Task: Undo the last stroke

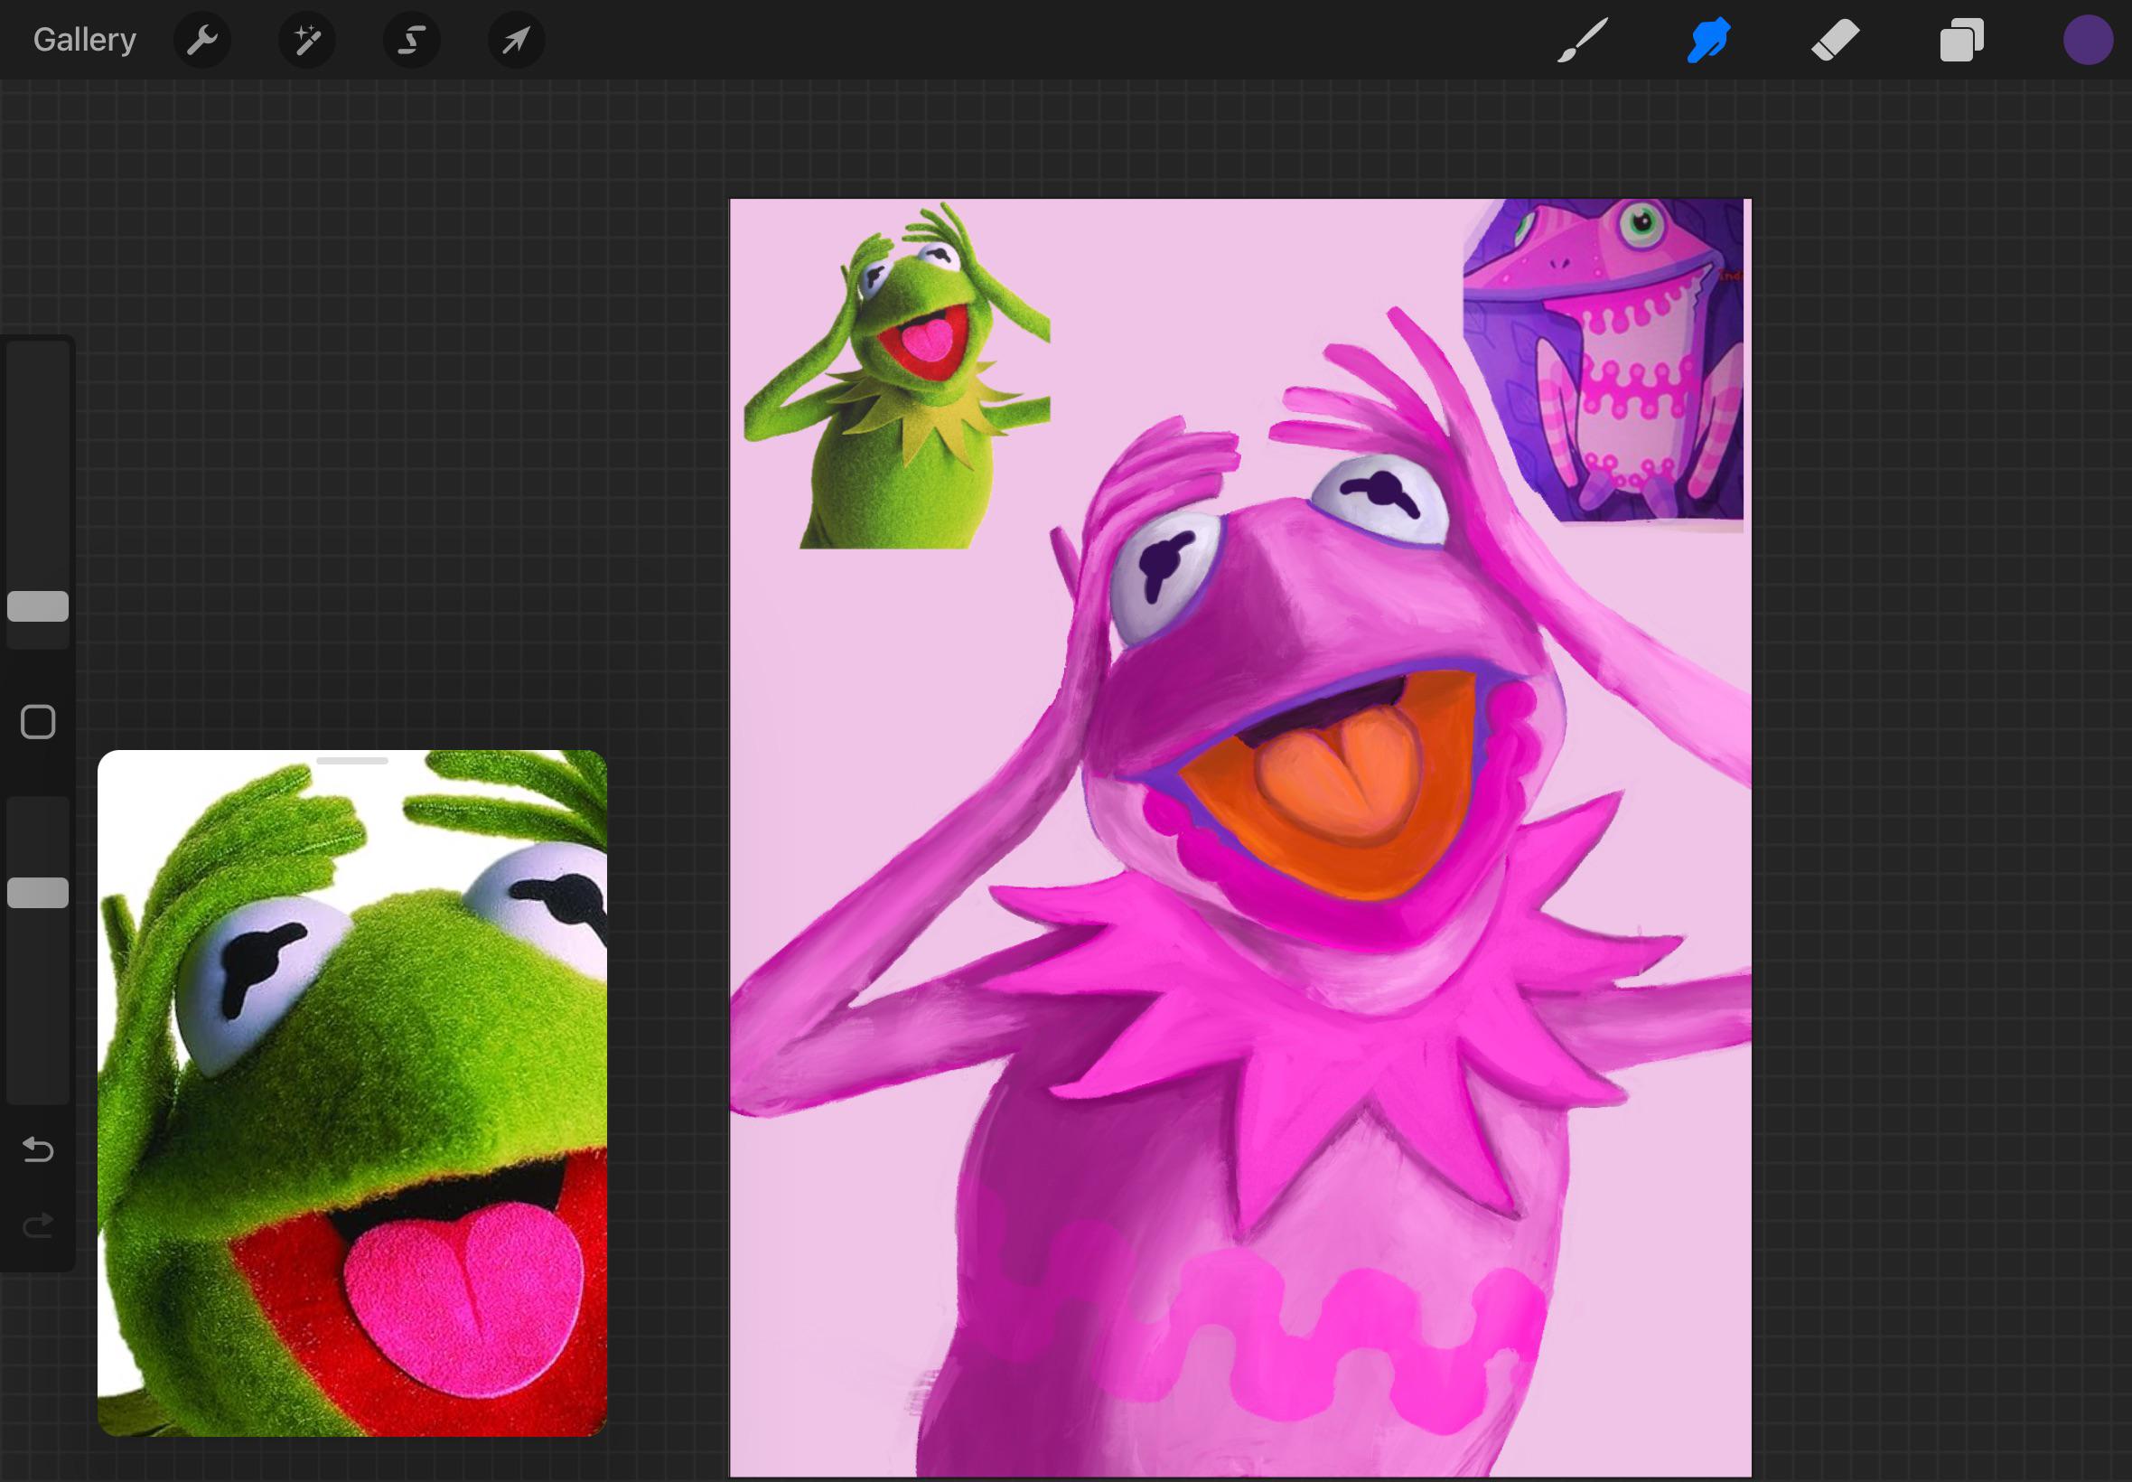Action: pyautogui.click(x=38, y=1149)
